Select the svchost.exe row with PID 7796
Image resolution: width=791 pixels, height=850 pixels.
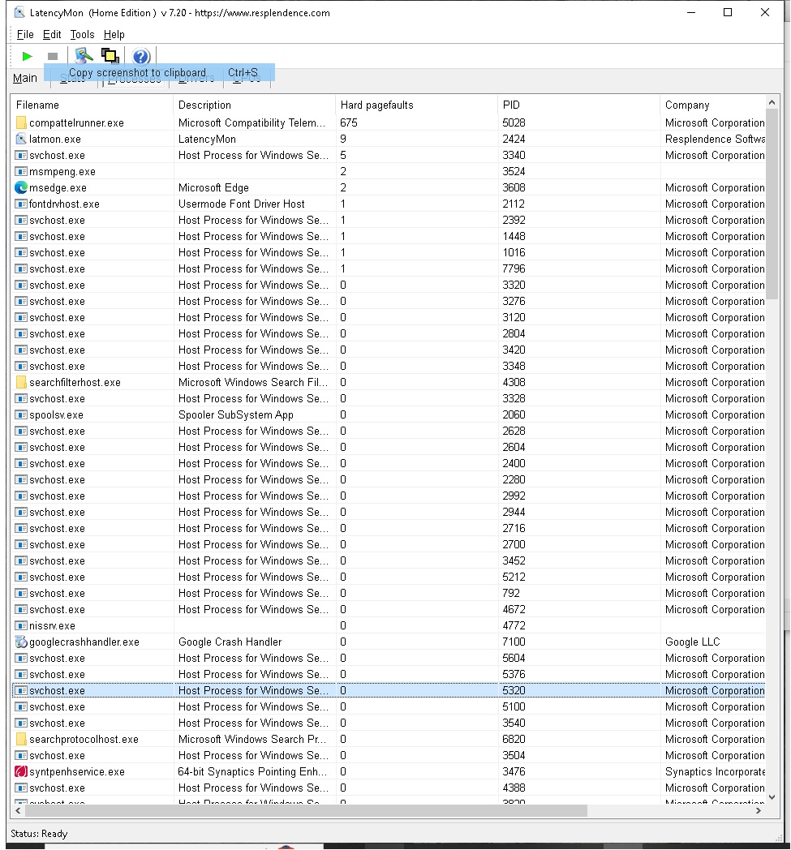coord(388,269)
